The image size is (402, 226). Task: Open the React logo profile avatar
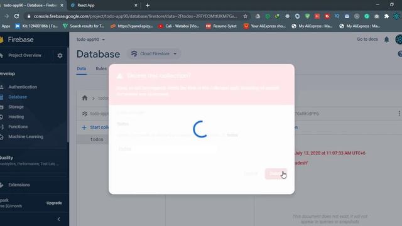point(398,40)
